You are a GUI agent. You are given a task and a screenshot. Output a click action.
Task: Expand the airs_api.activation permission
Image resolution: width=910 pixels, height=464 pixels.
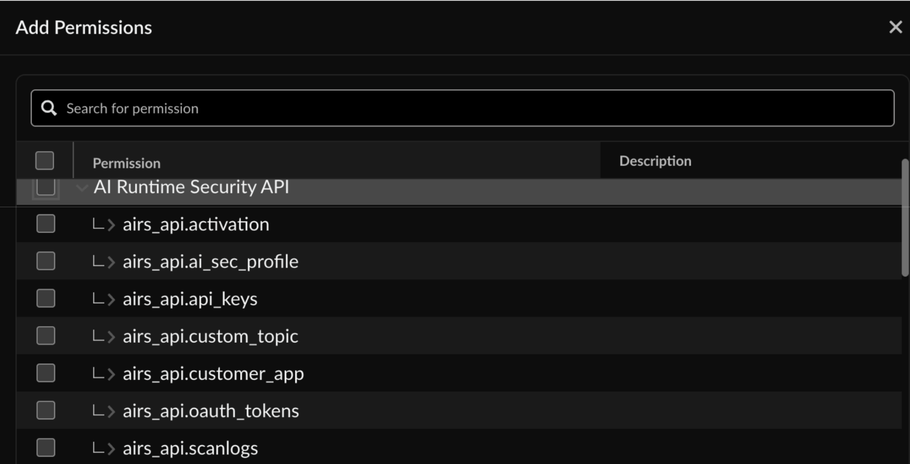[x=111, y=224]
